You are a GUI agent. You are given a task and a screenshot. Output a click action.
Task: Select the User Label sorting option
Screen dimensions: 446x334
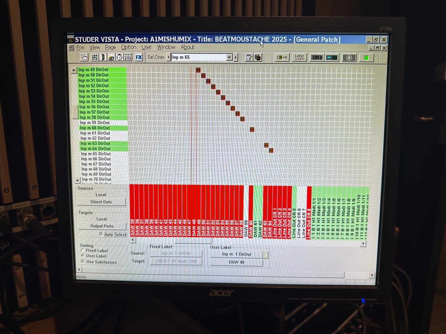(83, 255)
